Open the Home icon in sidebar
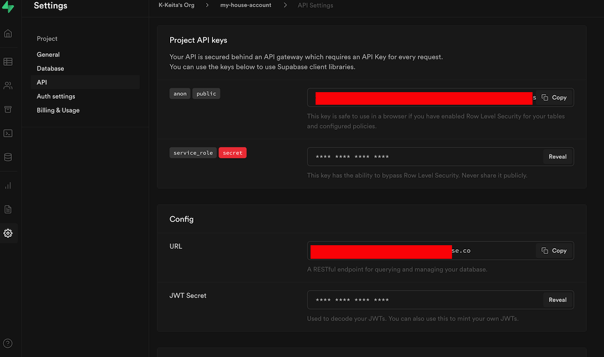The image size is (604, 357). point(8,34)
